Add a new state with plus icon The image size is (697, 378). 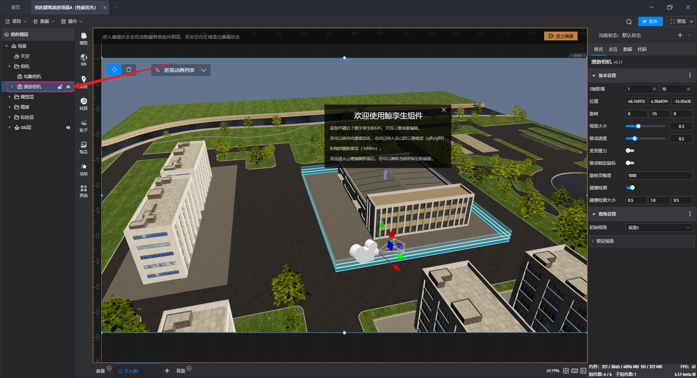680,35
